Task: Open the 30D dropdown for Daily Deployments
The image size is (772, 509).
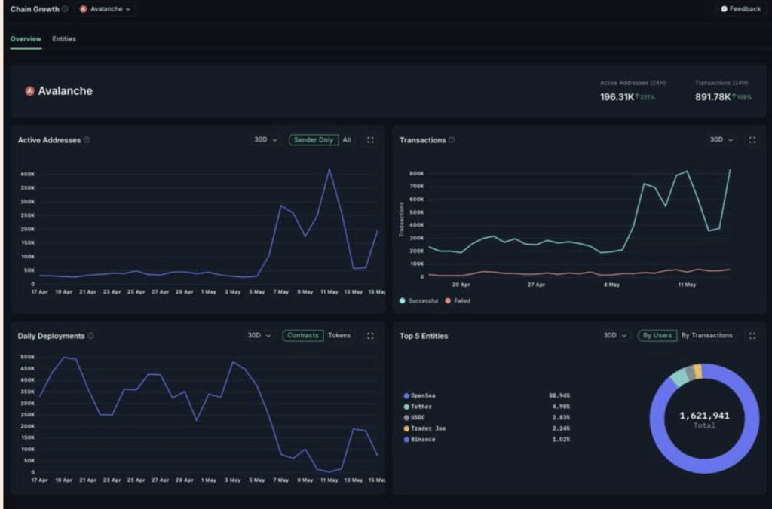Action: pyautogui.click(x=259, y=335)
